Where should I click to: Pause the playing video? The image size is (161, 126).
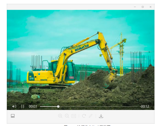[x=23, y=106]
